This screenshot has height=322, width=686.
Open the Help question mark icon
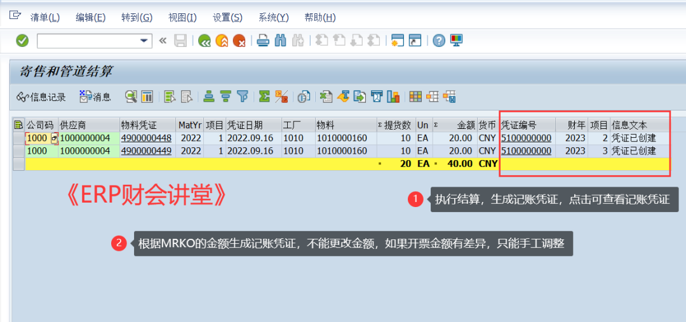tap(439, 41)
